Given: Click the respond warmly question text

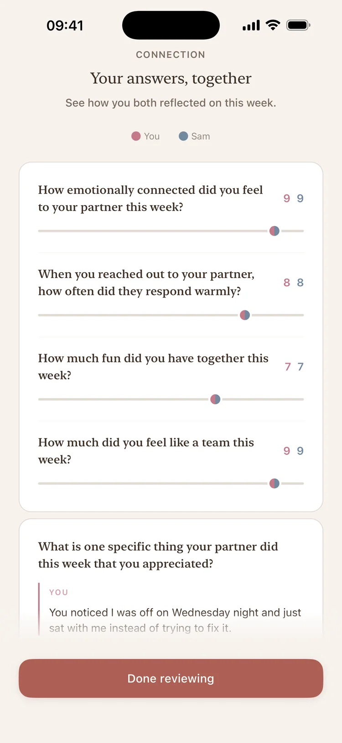Looking at the screenshot, I should [146, 283].
